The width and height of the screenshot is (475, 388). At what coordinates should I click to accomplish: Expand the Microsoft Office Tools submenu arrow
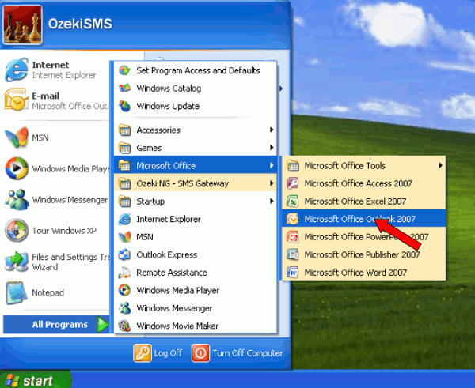(x=440, y=165)
